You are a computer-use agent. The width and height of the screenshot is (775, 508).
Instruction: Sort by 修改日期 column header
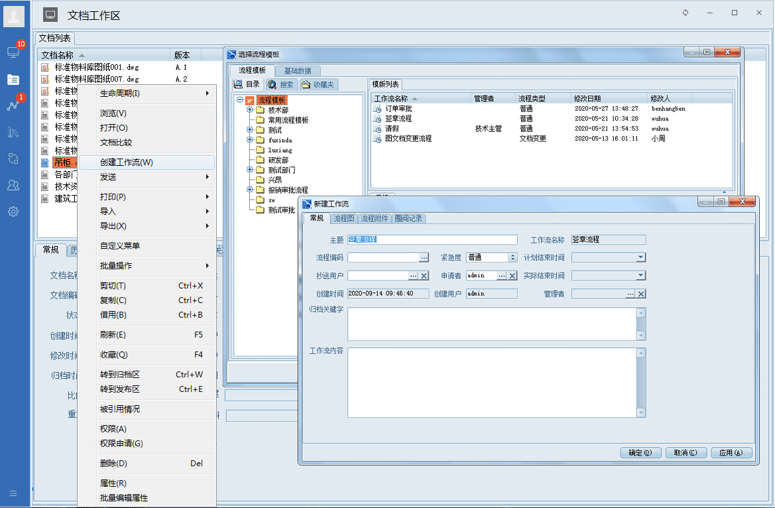[609, 98]
